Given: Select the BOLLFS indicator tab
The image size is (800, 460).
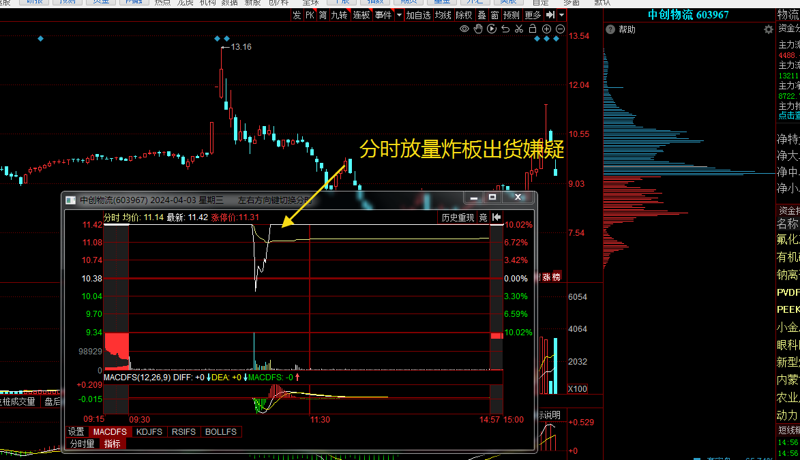Looking at the screenshot, I should [x=221, y=432].
